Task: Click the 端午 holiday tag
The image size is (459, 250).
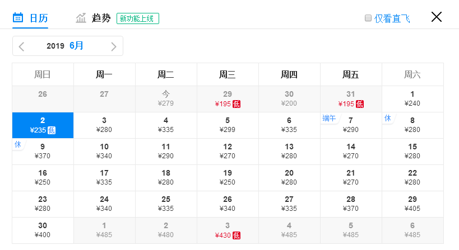Action: click(329, 118)
